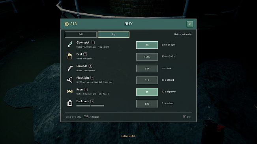Switch to the Sell tab

tap(81, 35)
